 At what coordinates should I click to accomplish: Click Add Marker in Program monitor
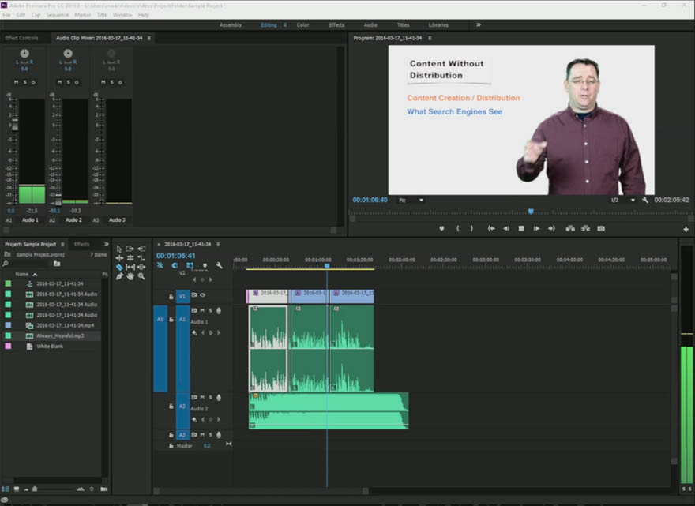[441, 229]
